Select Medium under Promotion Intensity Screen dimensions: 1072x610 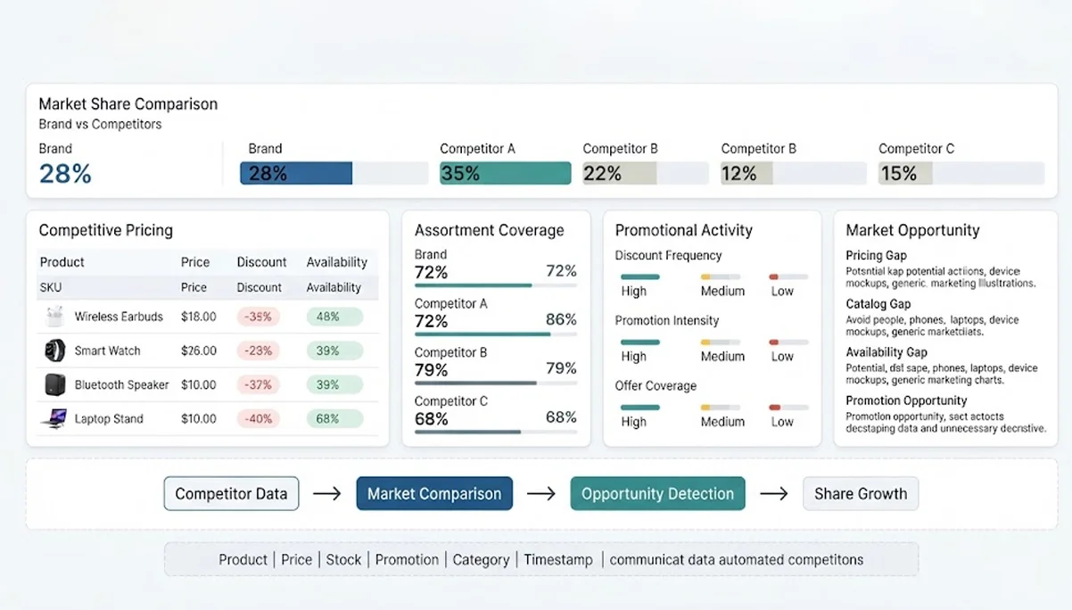(x=722, y=356)
